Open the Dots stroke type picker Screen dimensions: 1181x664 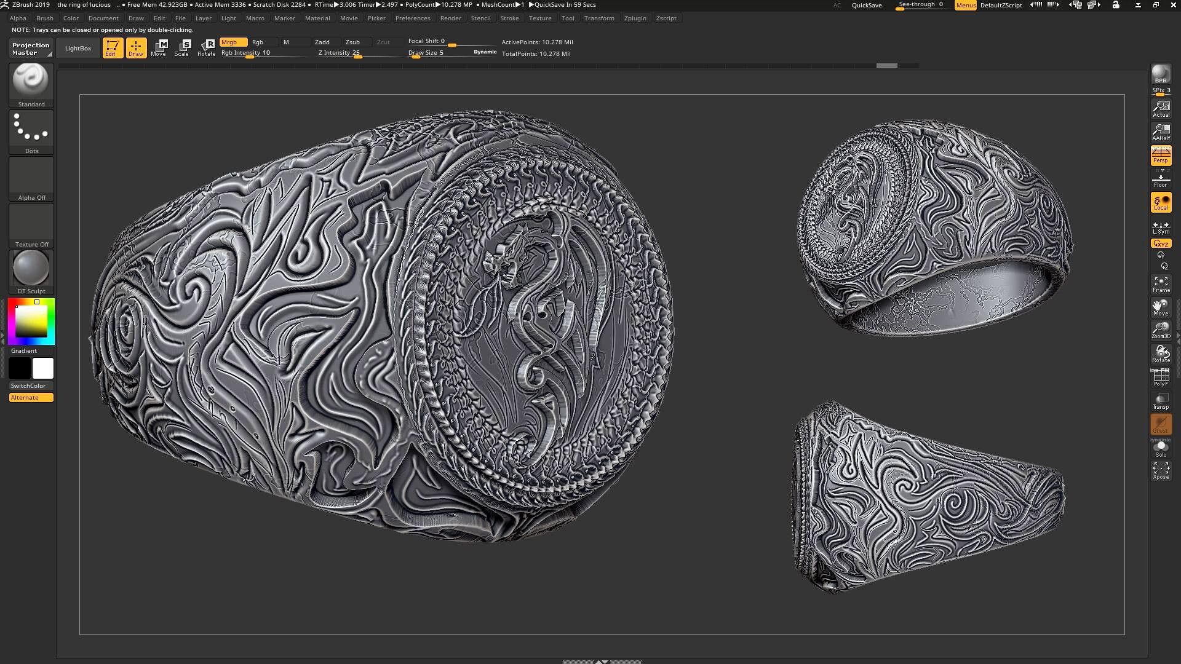[31, 131]
